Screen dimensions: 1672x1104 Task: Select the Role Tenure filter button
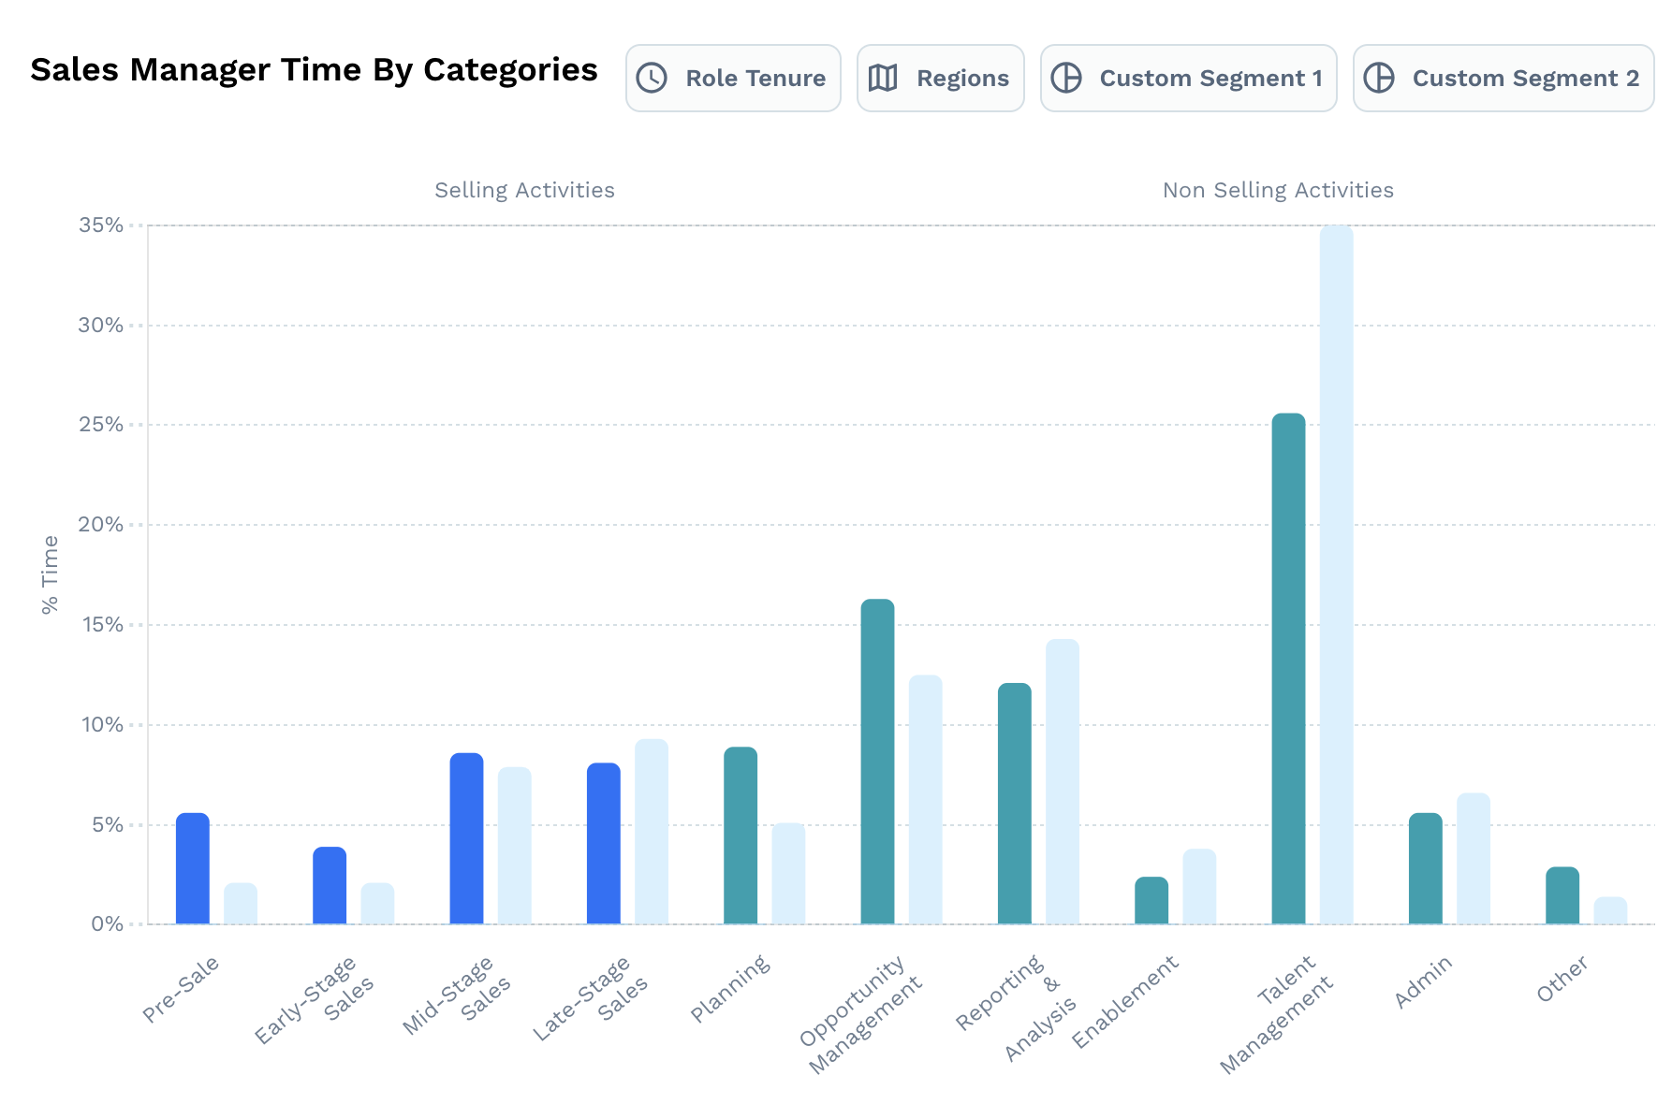[733, 78]
